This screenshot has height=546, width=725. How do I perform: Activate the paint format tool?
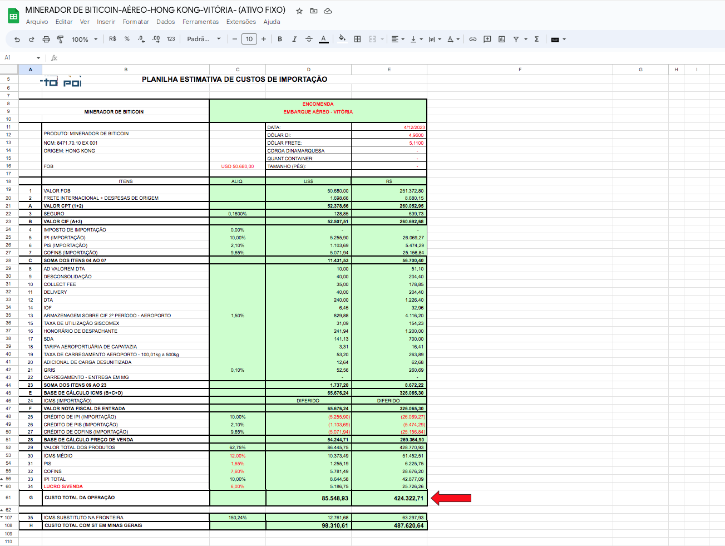pyautogui.click(x=60, y=40)
